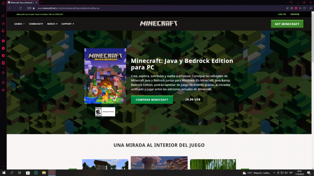Open Twitch panel in sidebar
The image size is (314, 176).
[x=3, y=31]
